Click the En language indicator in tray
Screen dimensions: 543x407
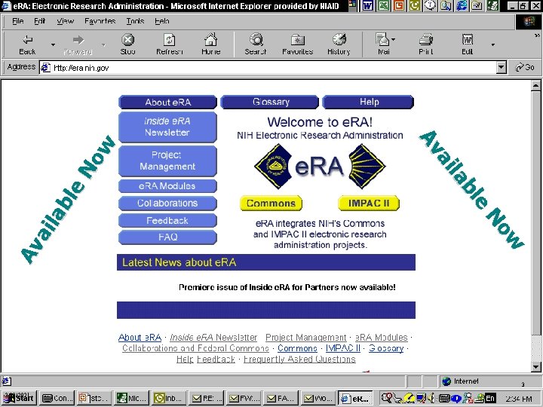pos(489,398)
